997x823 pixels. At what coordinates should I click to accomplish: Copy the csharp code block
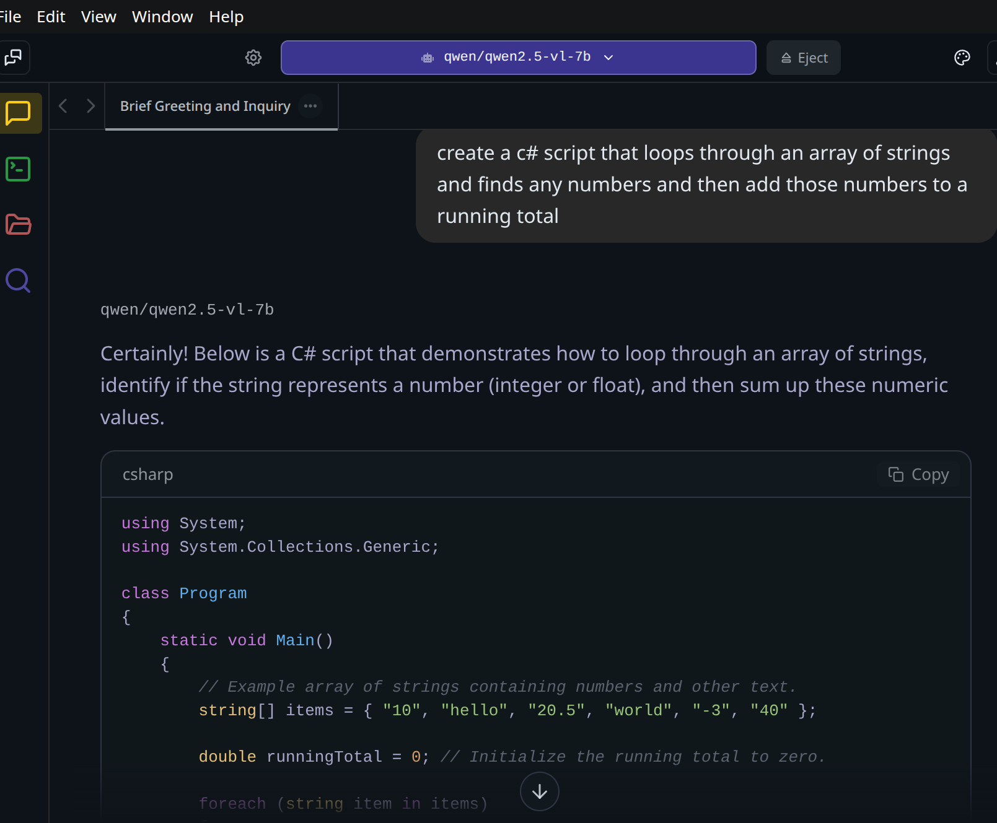[x=918, y=474]
